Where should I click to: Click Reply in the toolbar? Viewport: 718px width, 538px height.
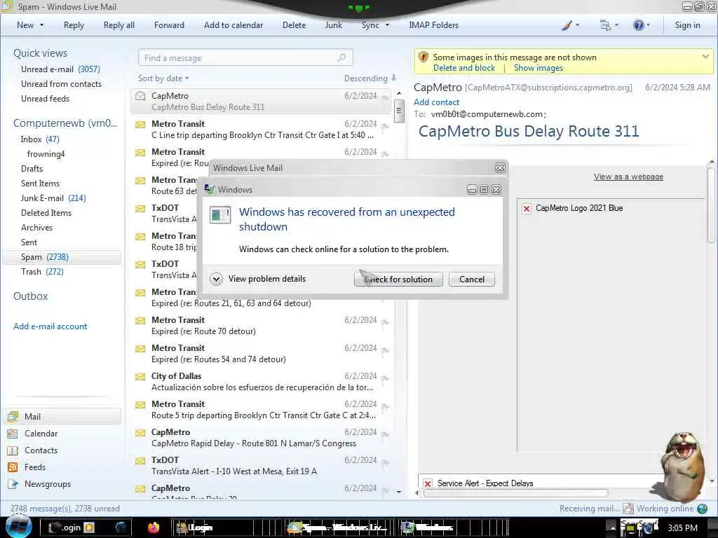tap(74, 25)
